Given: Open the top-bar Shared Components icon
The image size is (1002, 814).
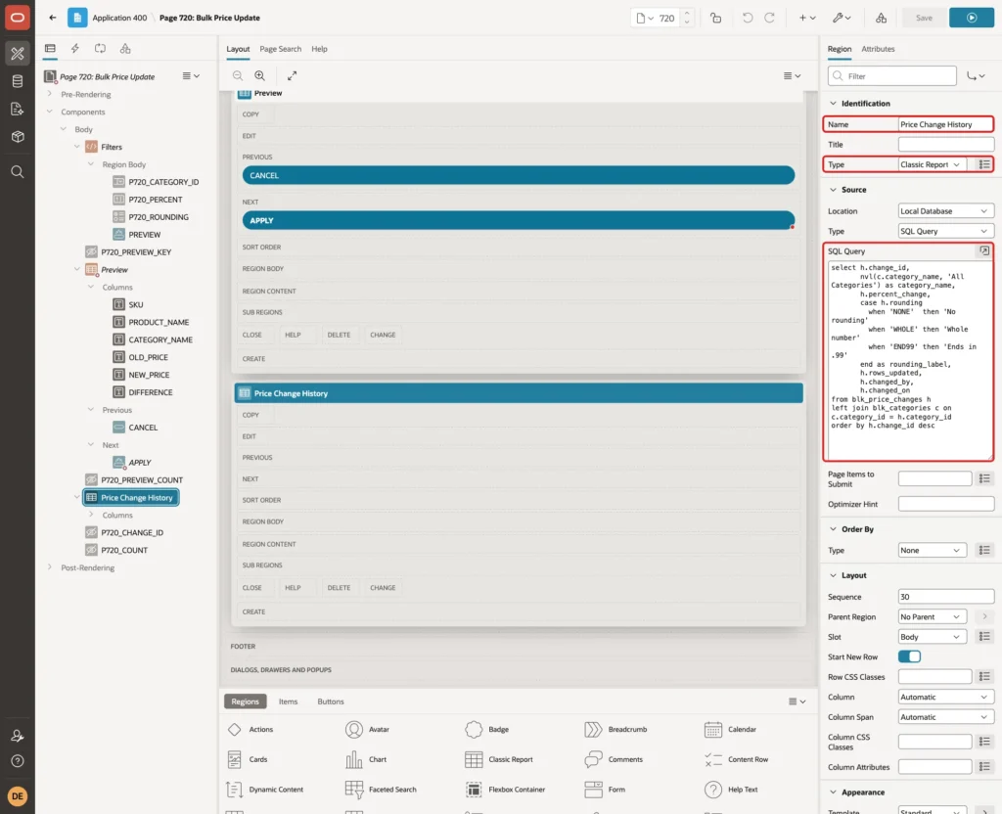Looking at the screenshot, I should [x=882, y=18].
